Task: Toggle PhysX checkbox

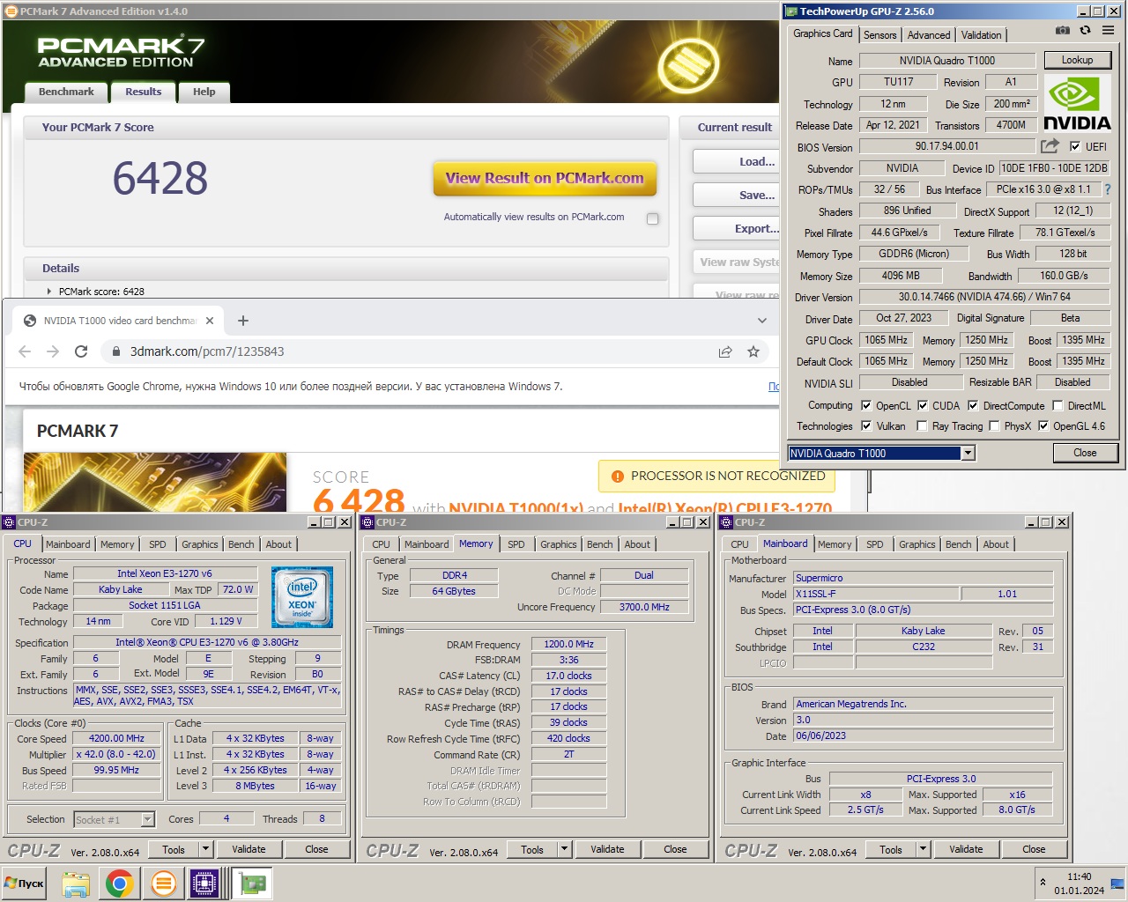Action: click(x=994, y=426)
